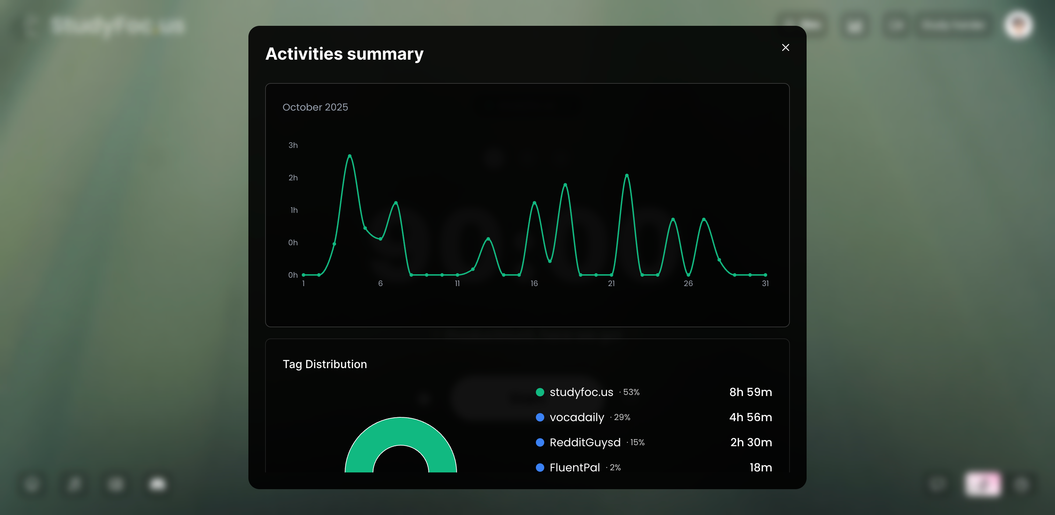Click the x-axis label 16

tap(534, 284)
